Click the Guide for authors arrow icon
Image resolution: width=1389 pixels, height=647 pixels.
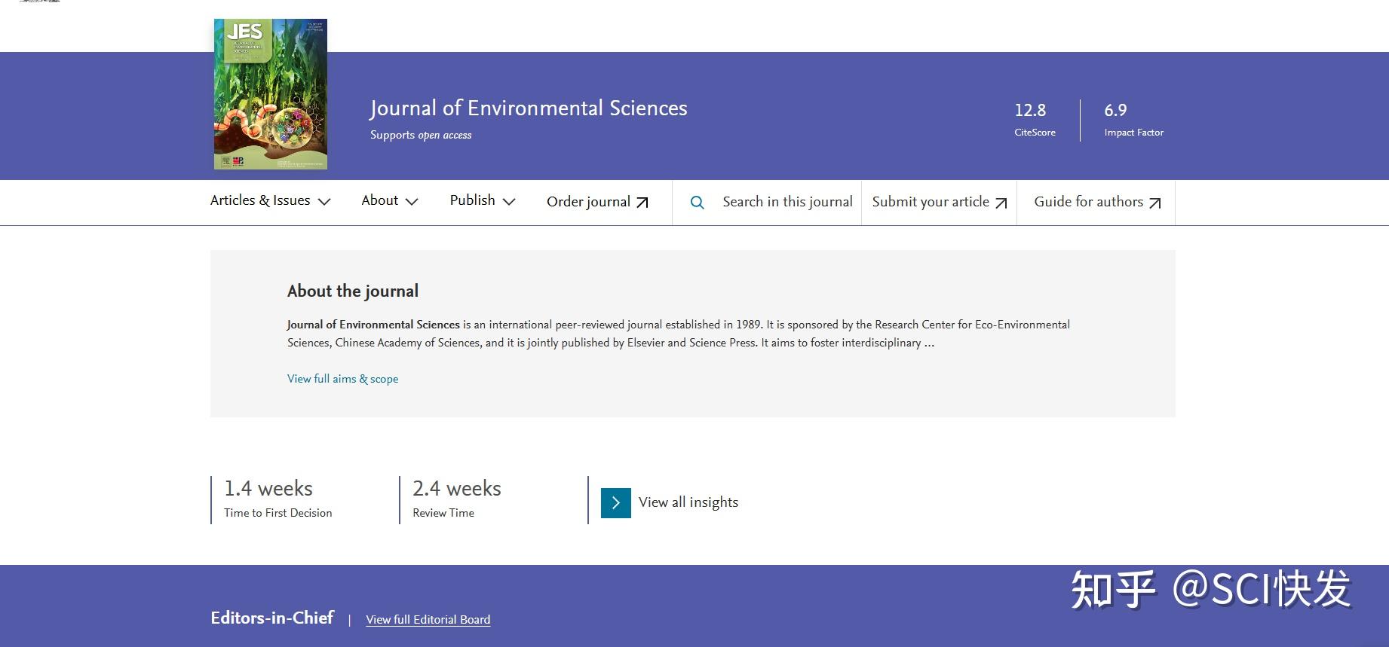tap(1155, 203)
